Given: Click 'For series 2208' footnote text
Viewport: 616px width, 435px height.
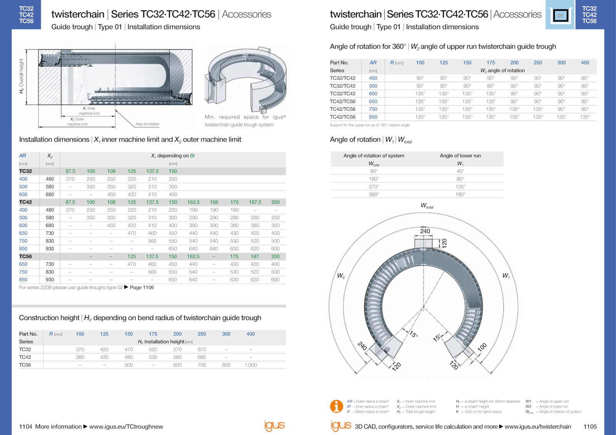Looking at the screenshot, I should pos(71,287).
